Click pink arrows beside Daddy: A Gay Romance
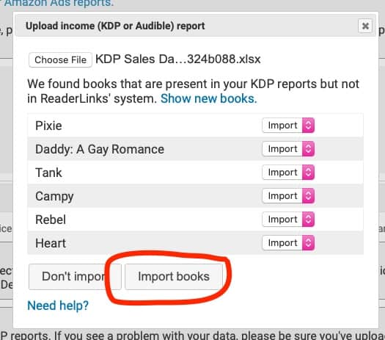 308,149
